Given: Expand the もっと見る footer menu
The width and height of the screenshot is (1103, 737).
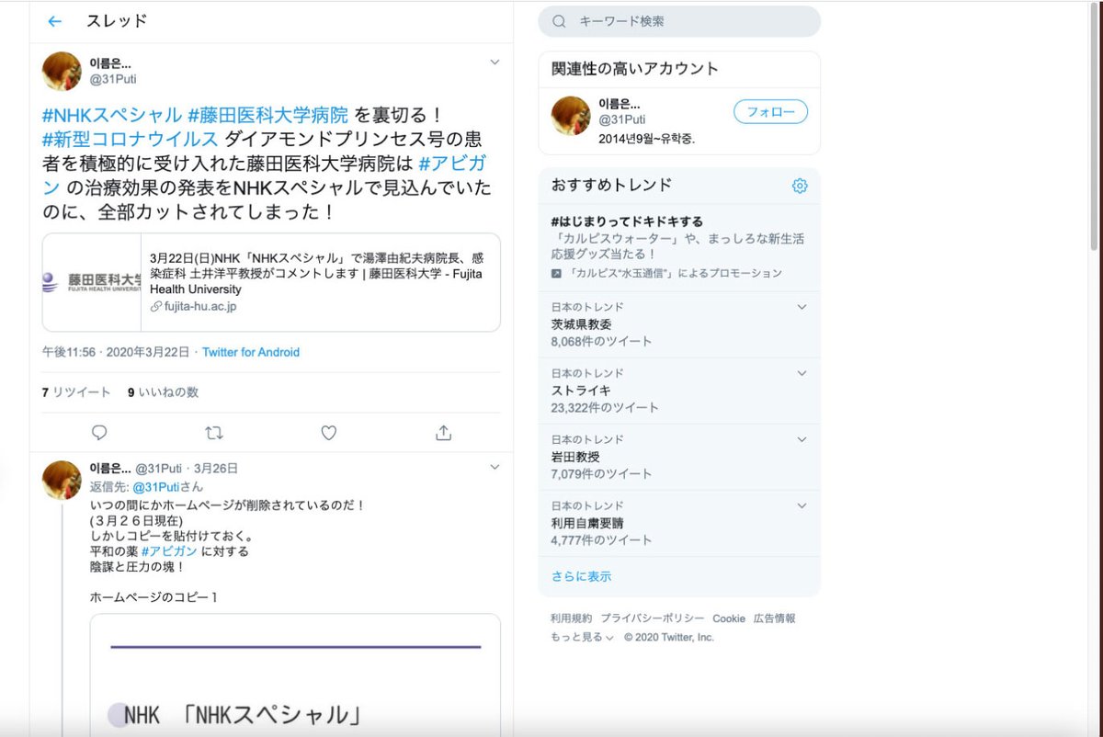Looking at the screenshot, I should point(582,637).
